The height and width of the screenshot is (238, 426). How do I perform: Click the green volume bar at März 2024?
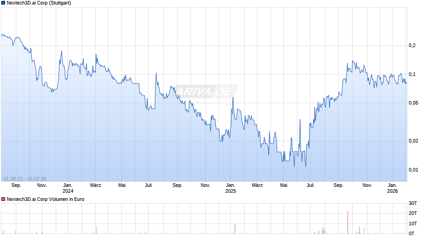pos(96,230)
